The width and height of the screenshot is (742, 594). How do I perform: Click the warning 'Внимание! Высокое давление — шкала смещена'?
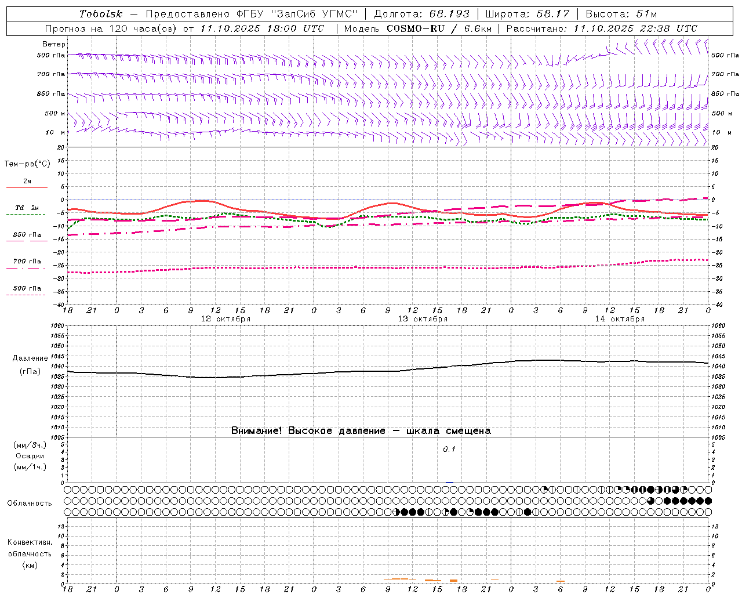tap(361, 431)
